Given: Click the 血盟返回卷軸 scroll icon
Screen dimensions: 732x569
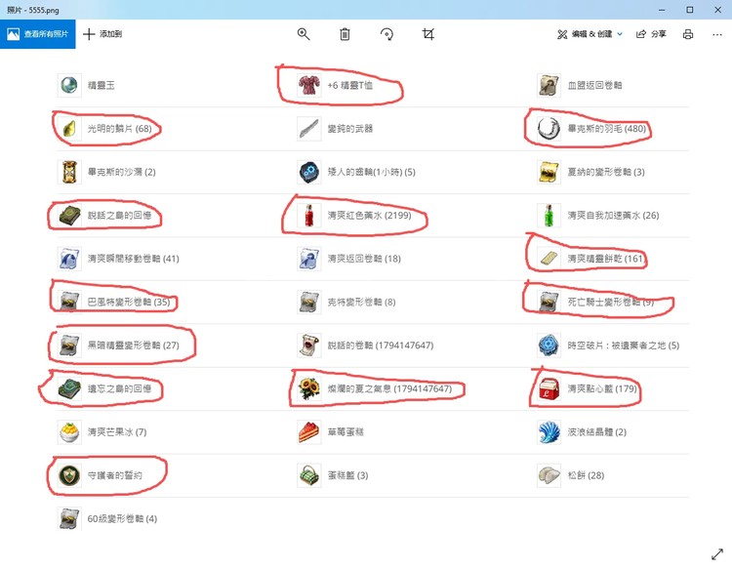Looking at the screenshot, I should tap(549, 86).
